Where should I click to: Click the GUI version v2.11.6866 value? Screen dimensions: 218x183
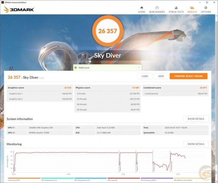(x=104, y=133)
